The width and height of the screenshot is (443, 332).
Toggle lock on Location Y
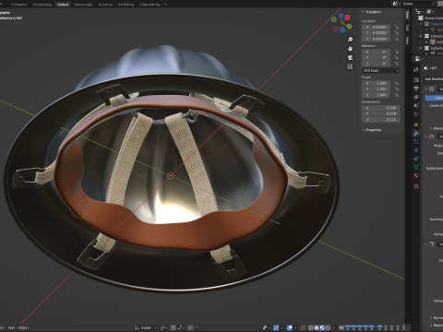[397, 33]
